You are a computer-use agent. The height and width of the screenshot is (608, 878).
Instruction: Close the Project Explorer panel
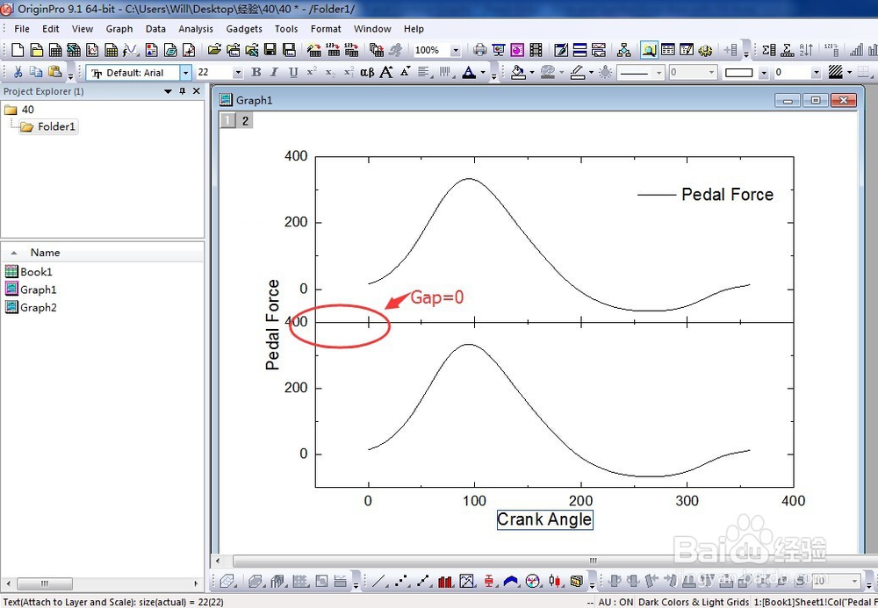197,91
